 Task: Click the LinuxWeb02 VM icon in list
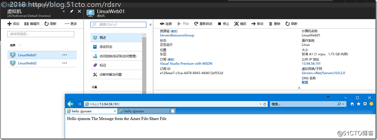point(13,63)
